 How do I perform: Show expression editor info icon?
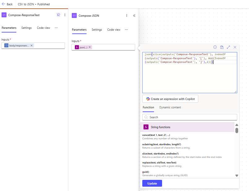(x=215, y=47)
